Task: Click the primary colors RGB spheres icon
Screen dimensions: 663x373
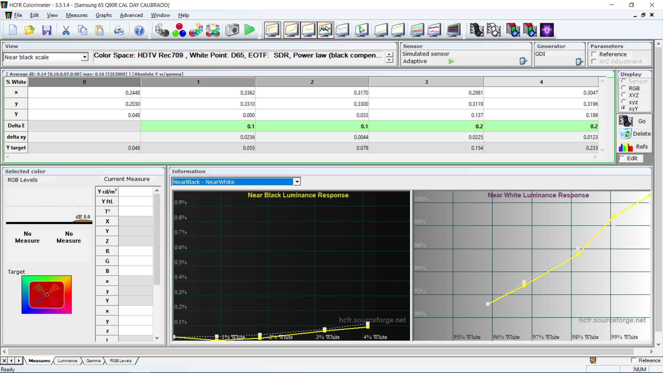Action: pyautogui.click(x=179, y=30)
